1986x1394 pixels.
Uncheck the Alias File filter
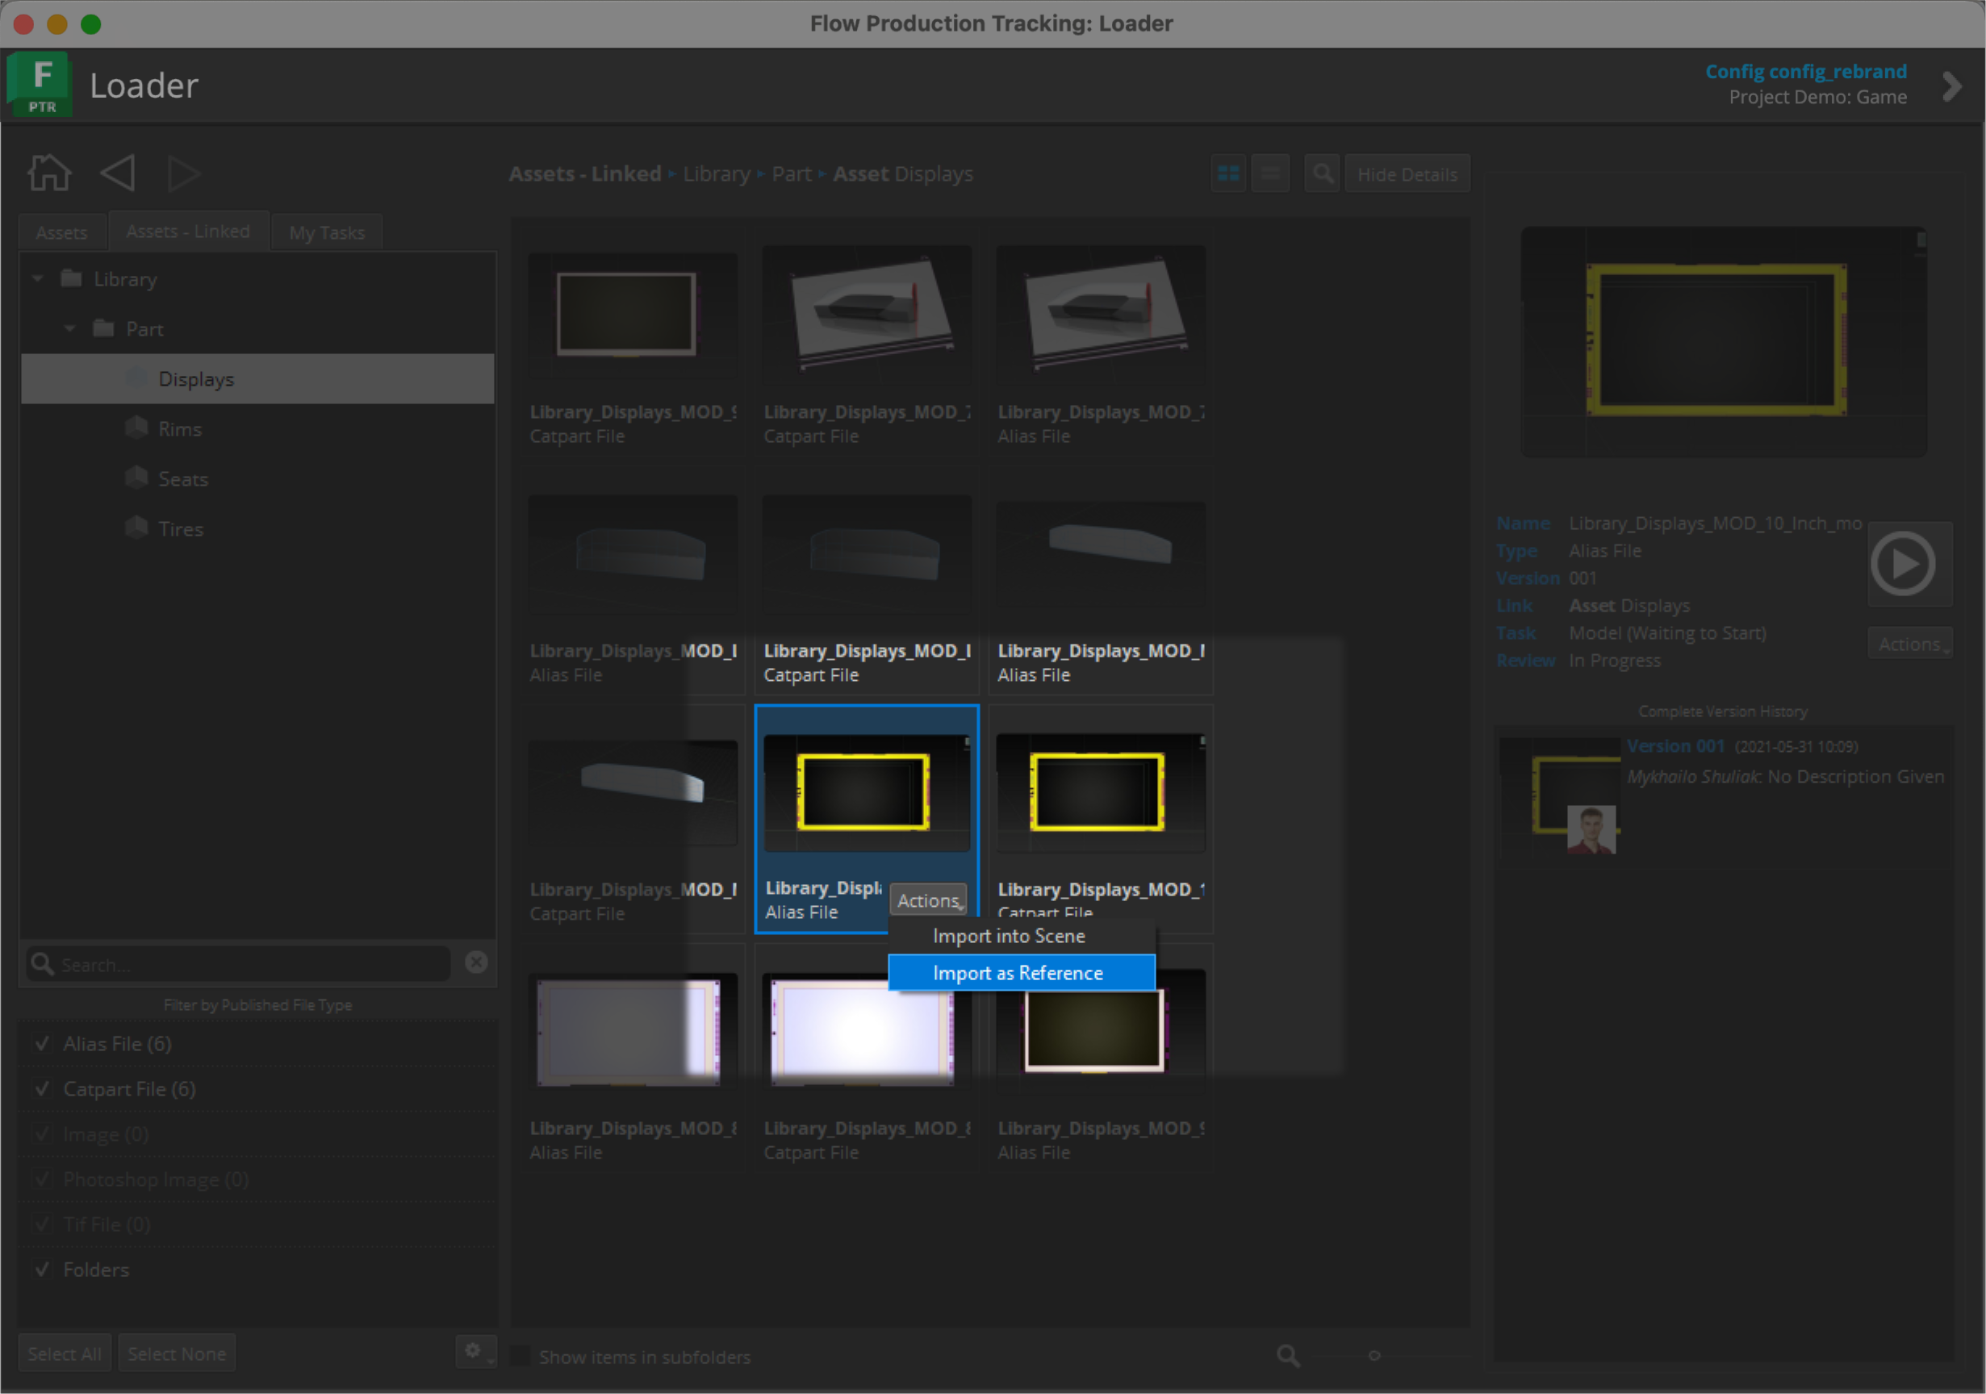coord(41,1044)
